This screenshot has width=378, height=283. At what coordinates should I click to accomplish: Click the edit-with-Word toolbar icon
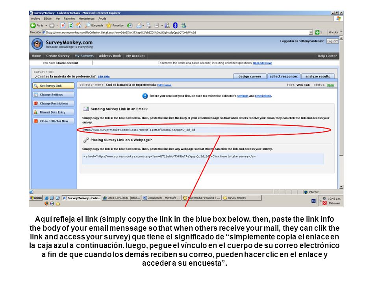click(156, 25)
